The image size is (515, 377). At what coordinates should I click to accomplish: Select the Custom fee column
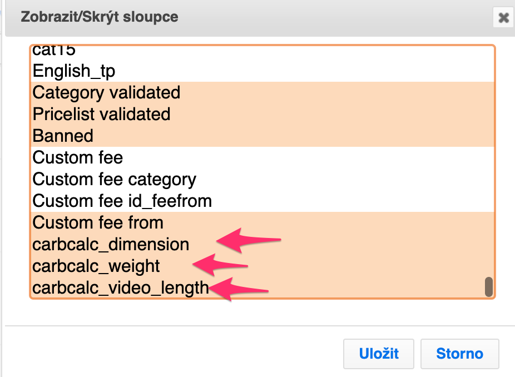click(x=77, y=157)
